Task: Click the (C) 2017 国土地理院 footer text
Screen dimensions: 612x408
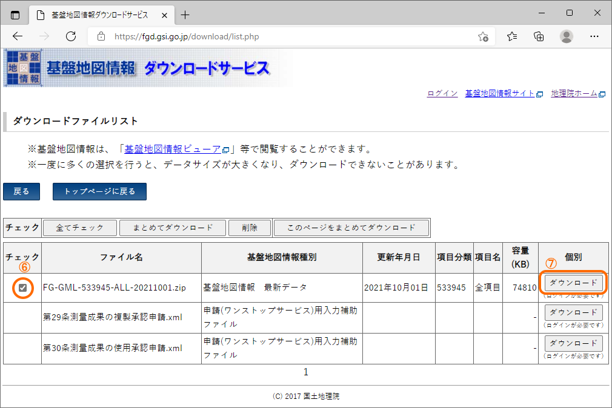Action: coord(306,396)
